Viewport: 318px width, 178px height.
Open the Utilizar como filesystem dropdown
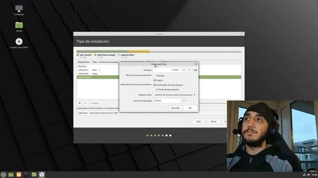coord(175,94)
